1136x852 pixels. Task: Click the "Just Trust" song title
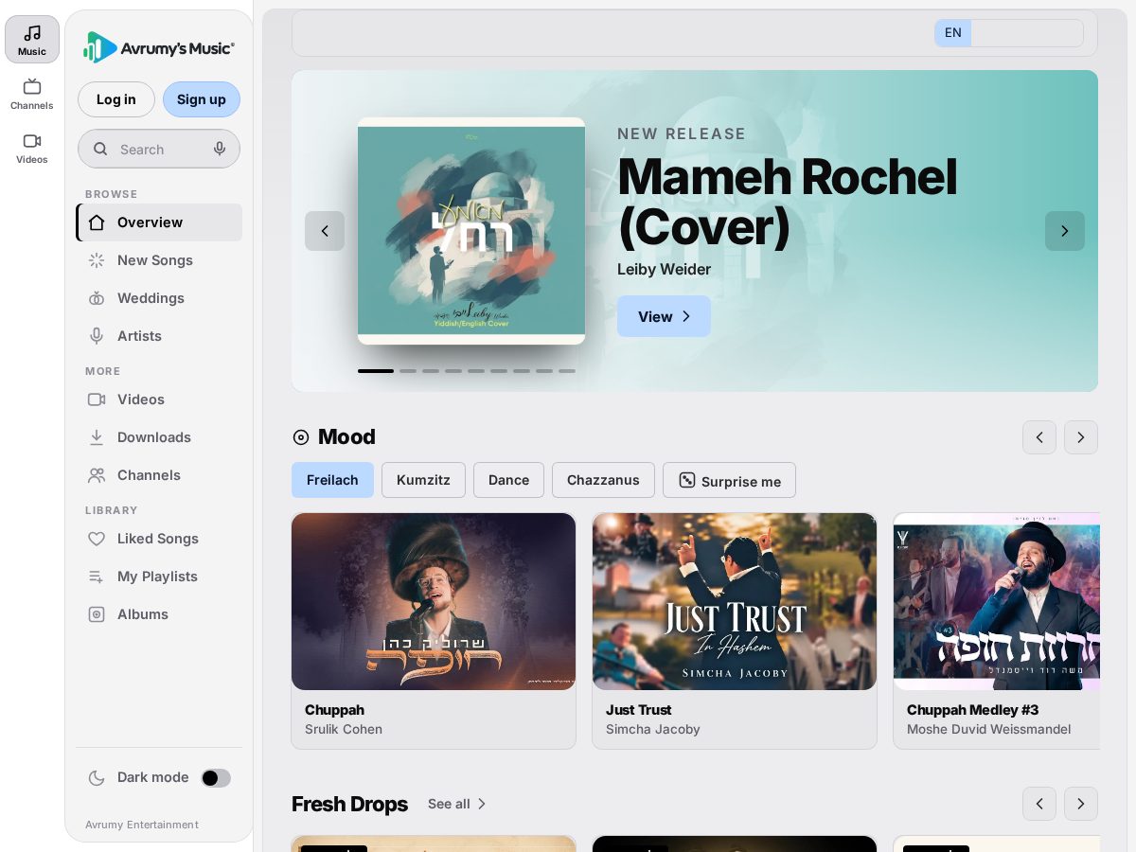(639, 710)
